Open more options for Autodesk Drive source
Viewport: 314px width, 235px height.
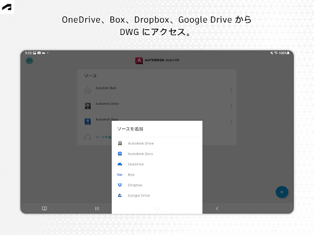click(231, 106)
